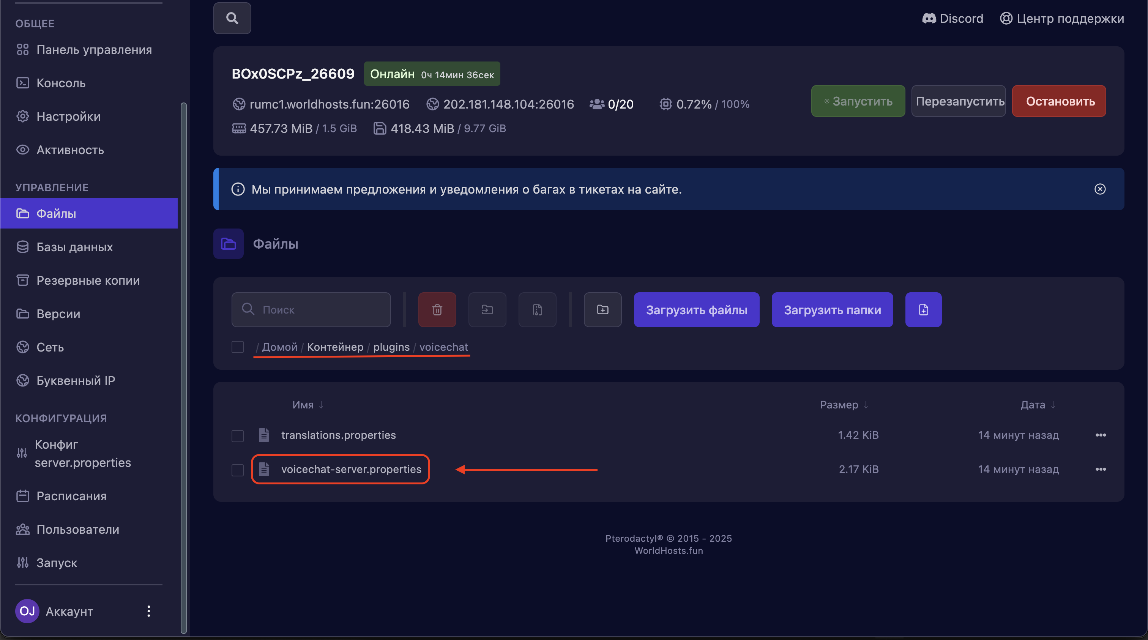The width and height of the screenshot is (1148, 640).
Task: Dismiss the bug report notice banner
Action: point(1099,189)
